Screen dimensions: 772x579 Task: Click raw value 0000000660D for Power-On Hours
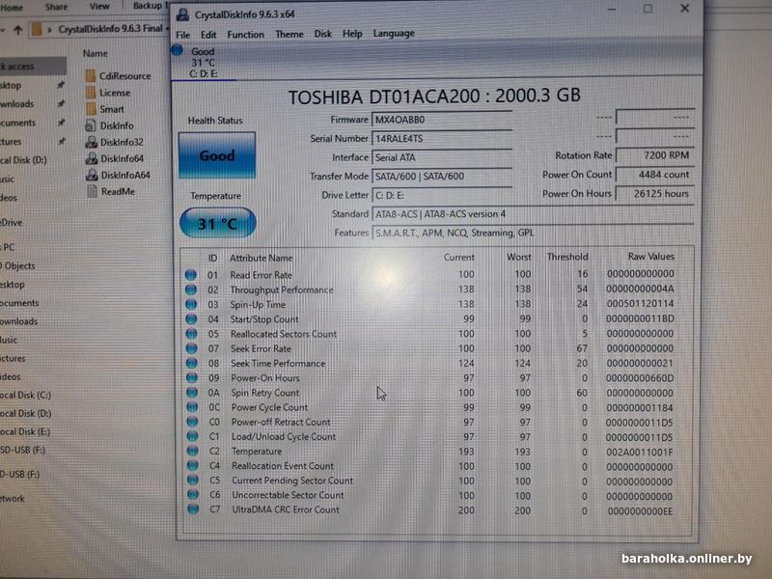[x=640, y=378]
